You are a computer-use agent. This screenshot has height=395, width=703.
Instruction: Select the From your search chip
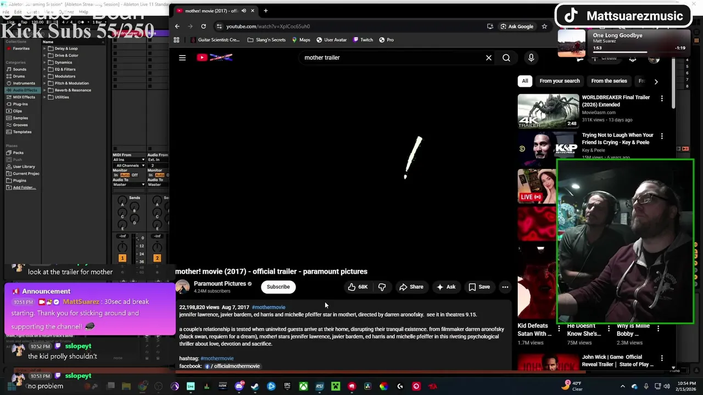[x=560, y=81]
